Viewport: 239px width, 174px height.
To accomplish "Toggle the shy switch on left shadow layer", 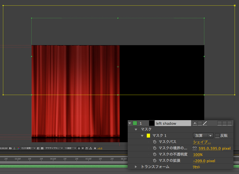I will tap(195, 123).
